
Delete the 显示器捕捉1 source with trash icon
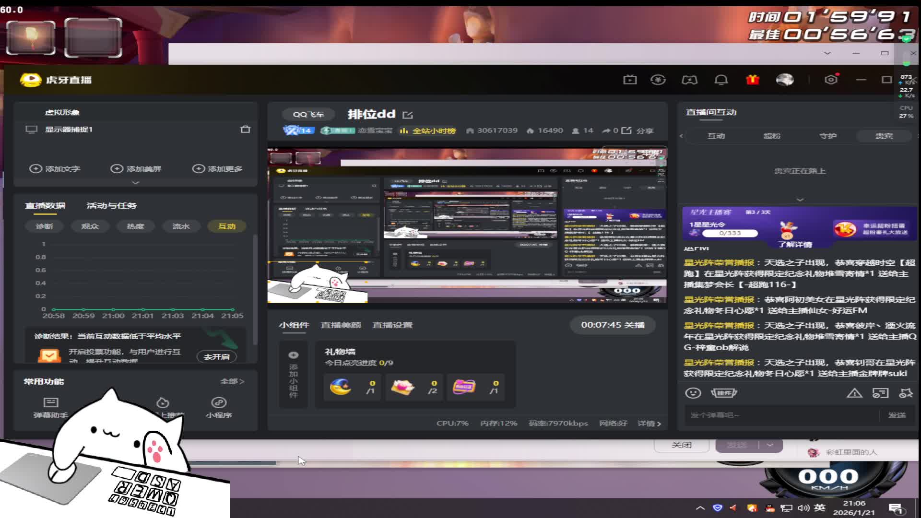245,129
